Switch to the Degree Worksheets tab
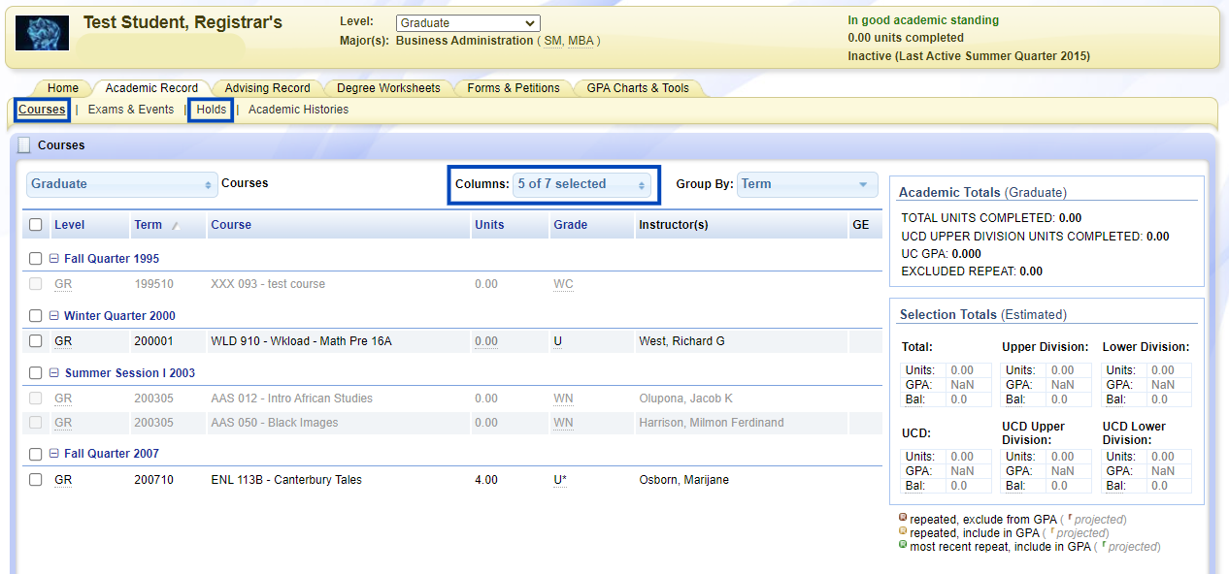 click(388, 88)
